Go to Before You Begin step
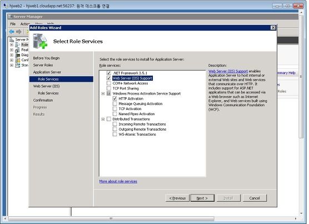Image resolution: width=309 pixels, height=224 pixels. (x=46, y=58)
